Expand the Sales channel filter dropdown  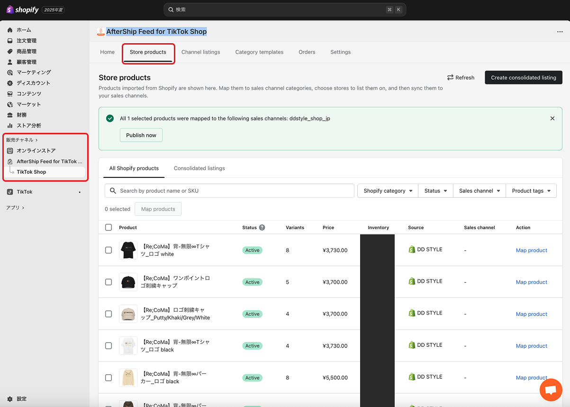point(479,191)
